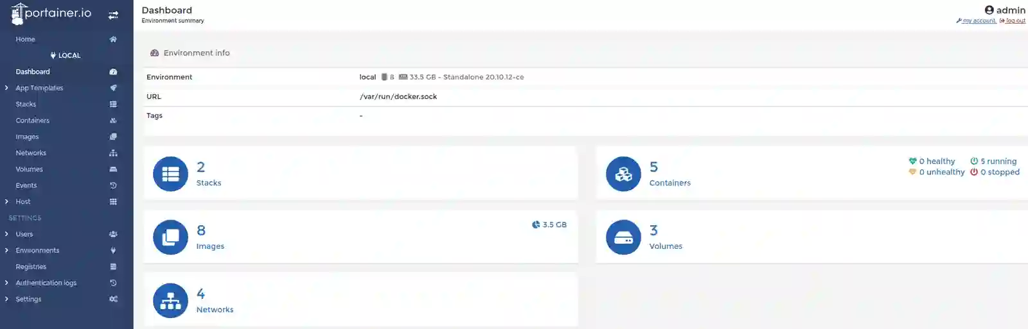1028x329 pixels.
Task: Click the Home icon in the sidebar
Action: tap(113, 39)
